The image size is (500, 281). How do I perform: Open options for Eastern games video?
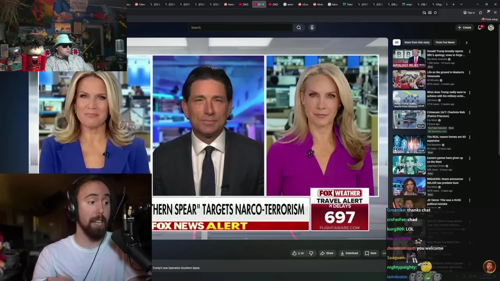tap(470, 158)
